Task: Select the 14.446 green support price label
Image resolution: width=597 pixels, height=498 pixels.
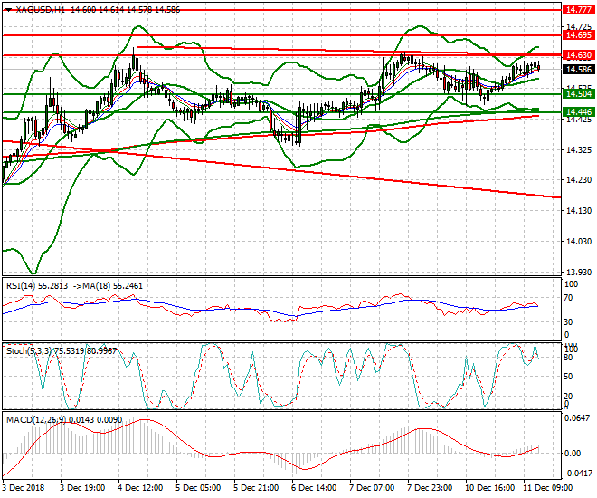Action: [577, 111]
